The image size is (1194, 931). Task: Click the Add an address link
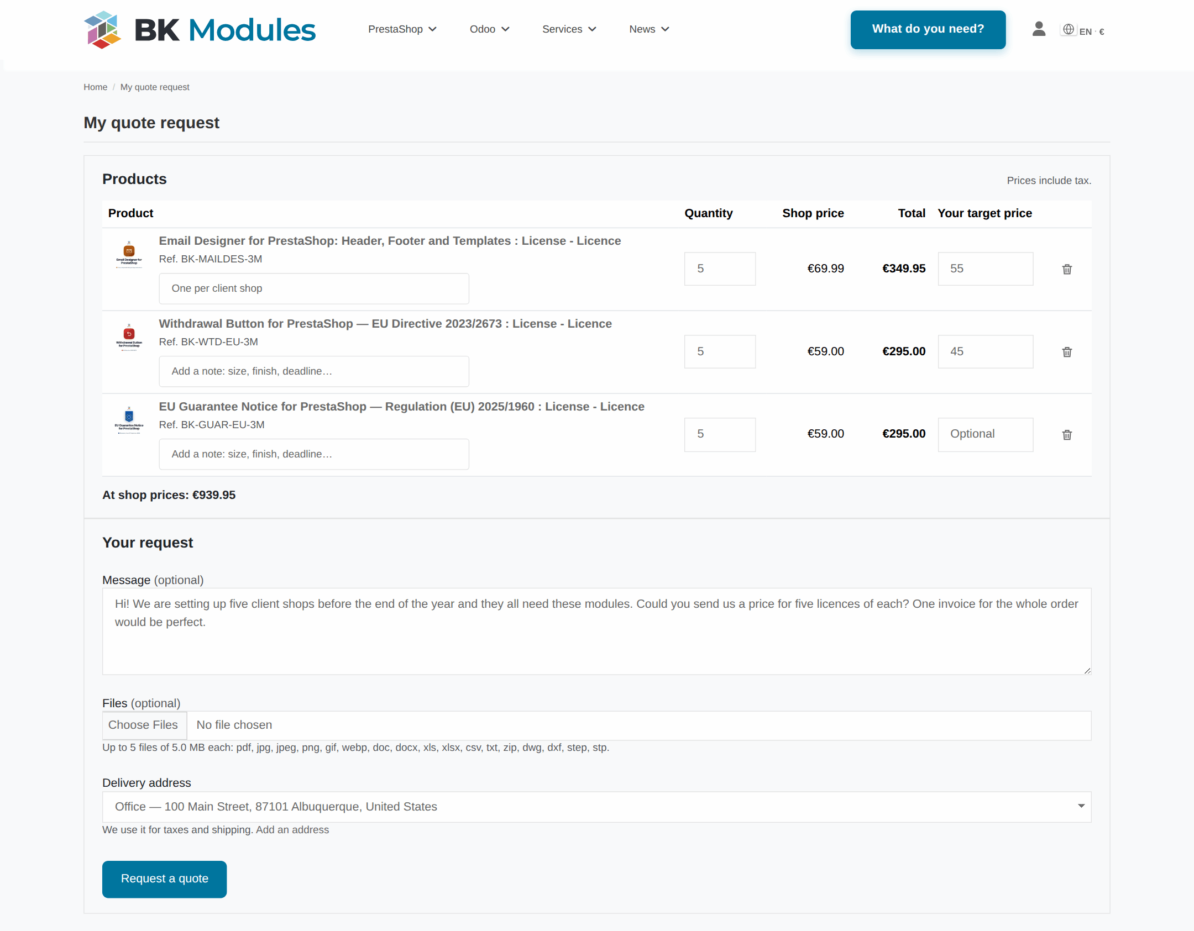[x=292, y=830]
